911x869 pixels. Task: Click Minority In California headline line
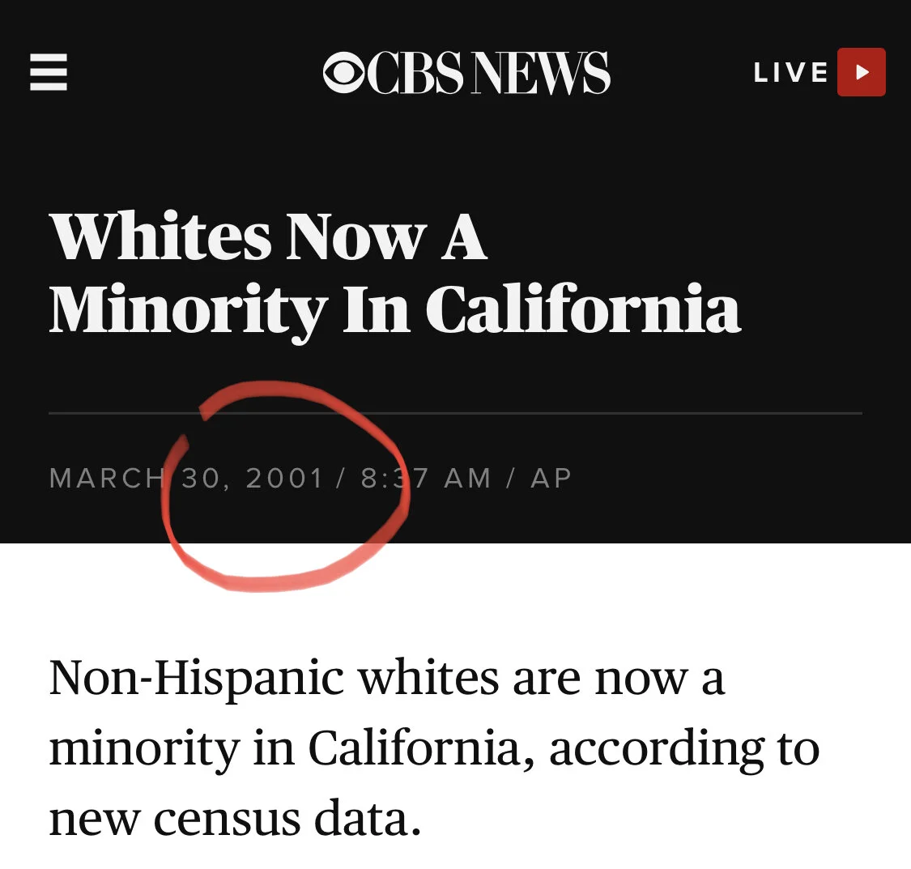[395, 309]
